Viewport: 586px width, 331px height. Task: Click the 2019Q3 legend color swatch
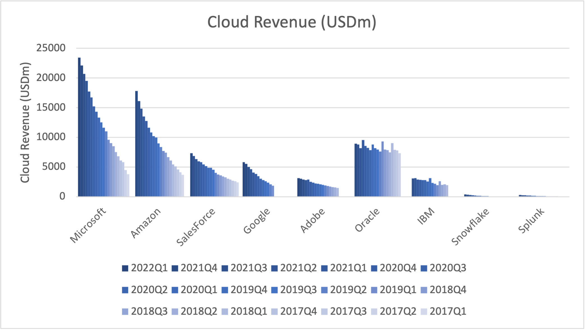[x=274, y=290]
